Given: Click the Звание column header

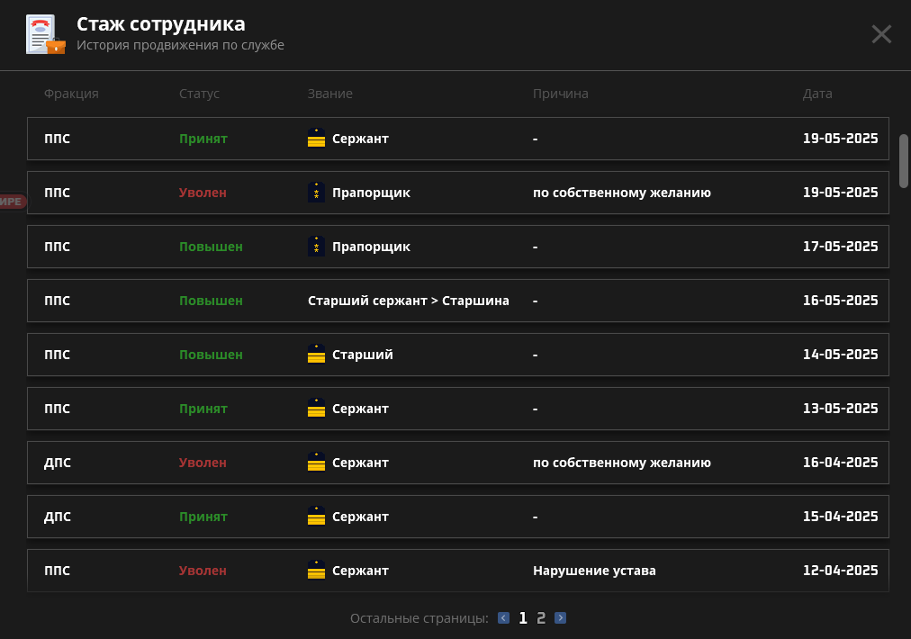Looking at the screenshot, I should coord(329,94).
